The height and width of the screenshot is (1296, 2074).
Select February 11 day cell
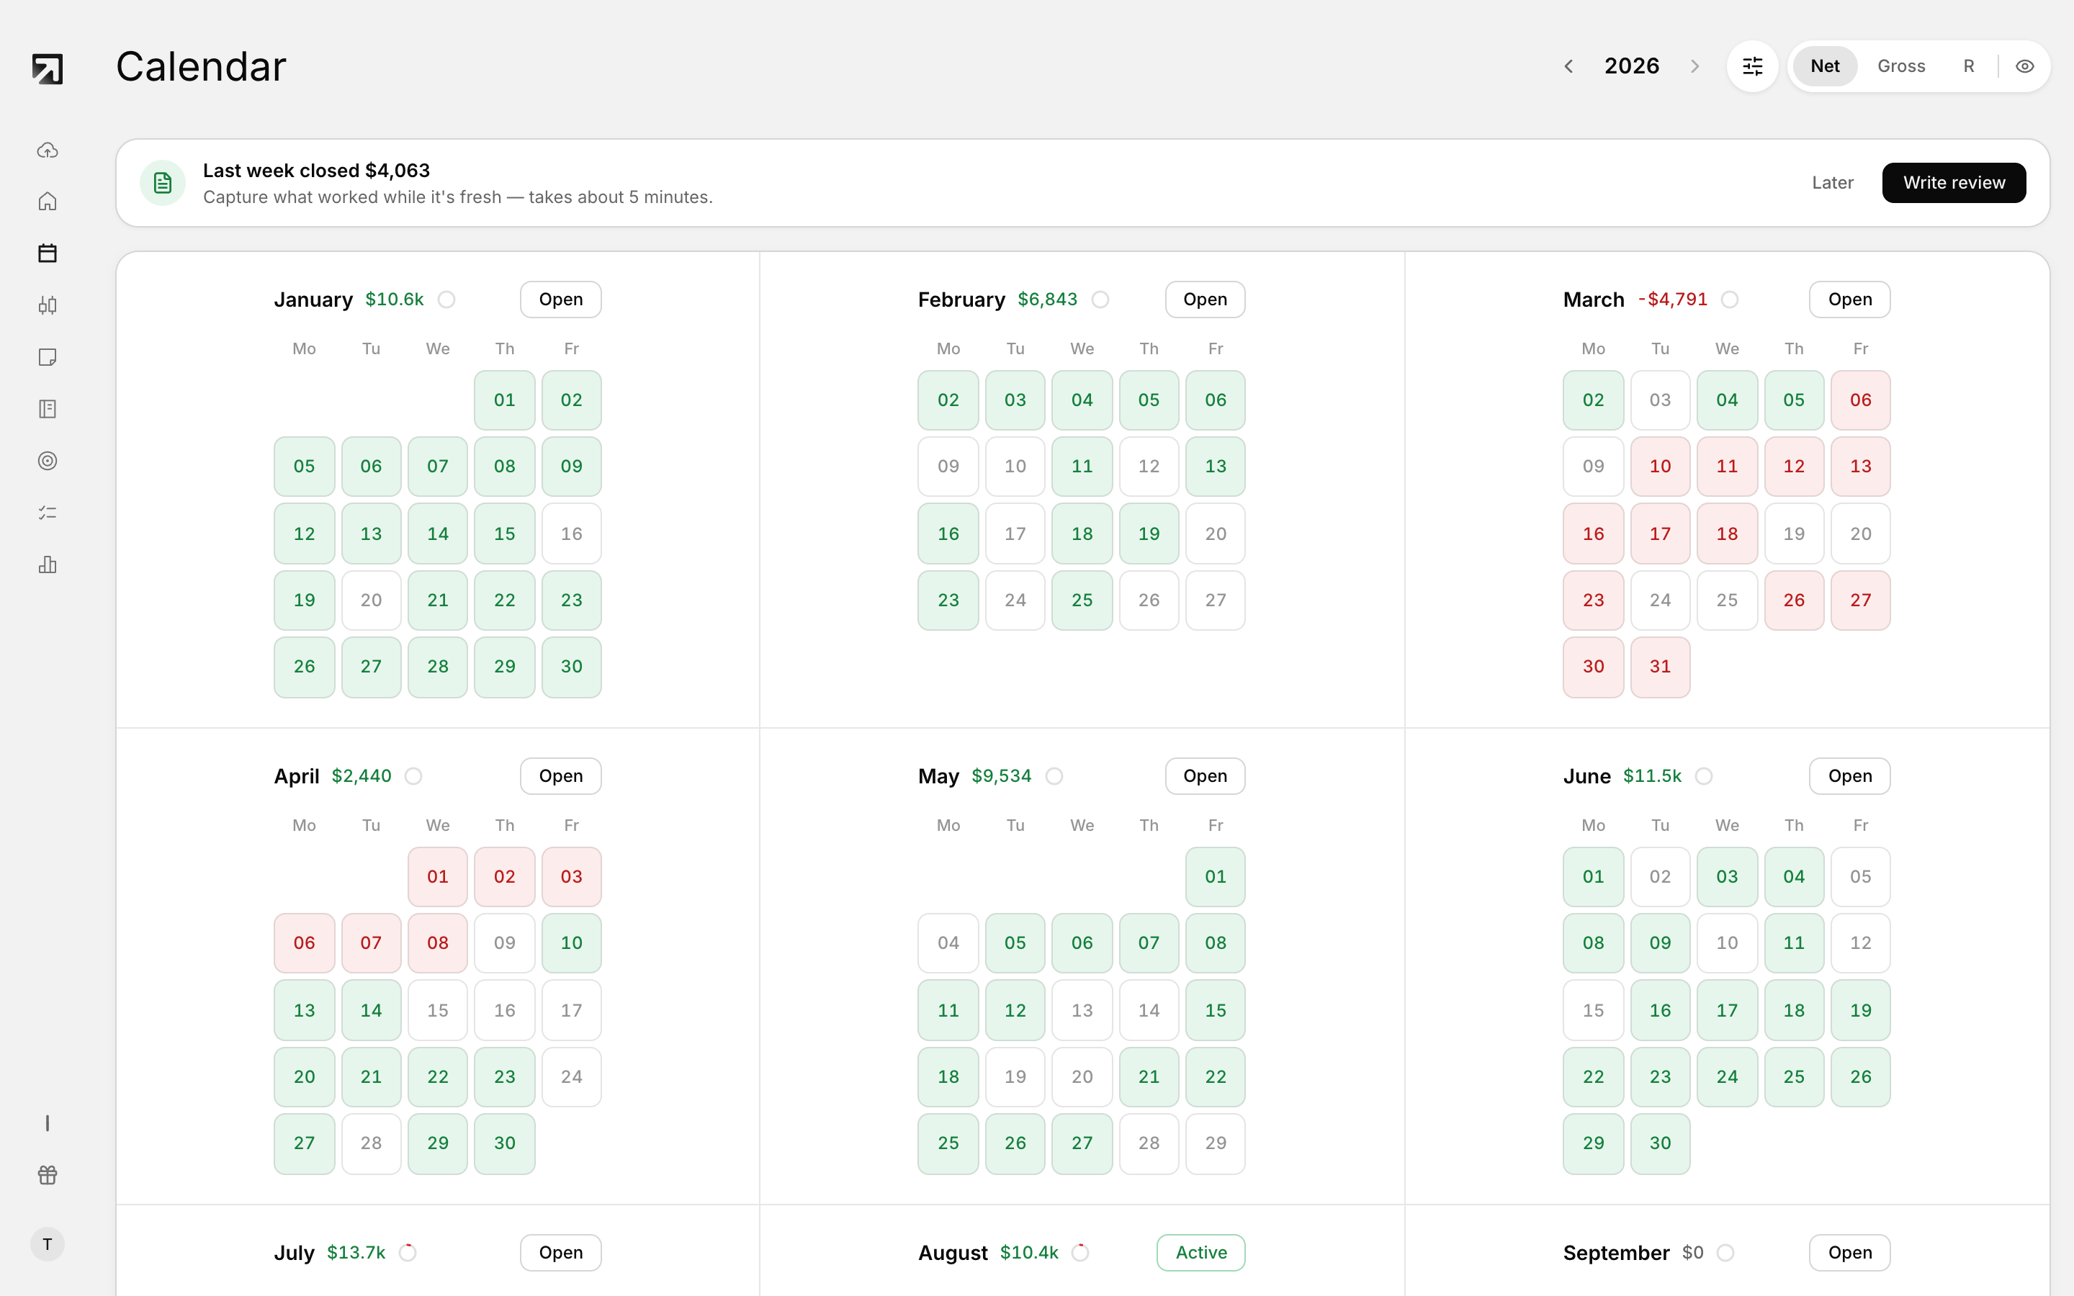1082,467
